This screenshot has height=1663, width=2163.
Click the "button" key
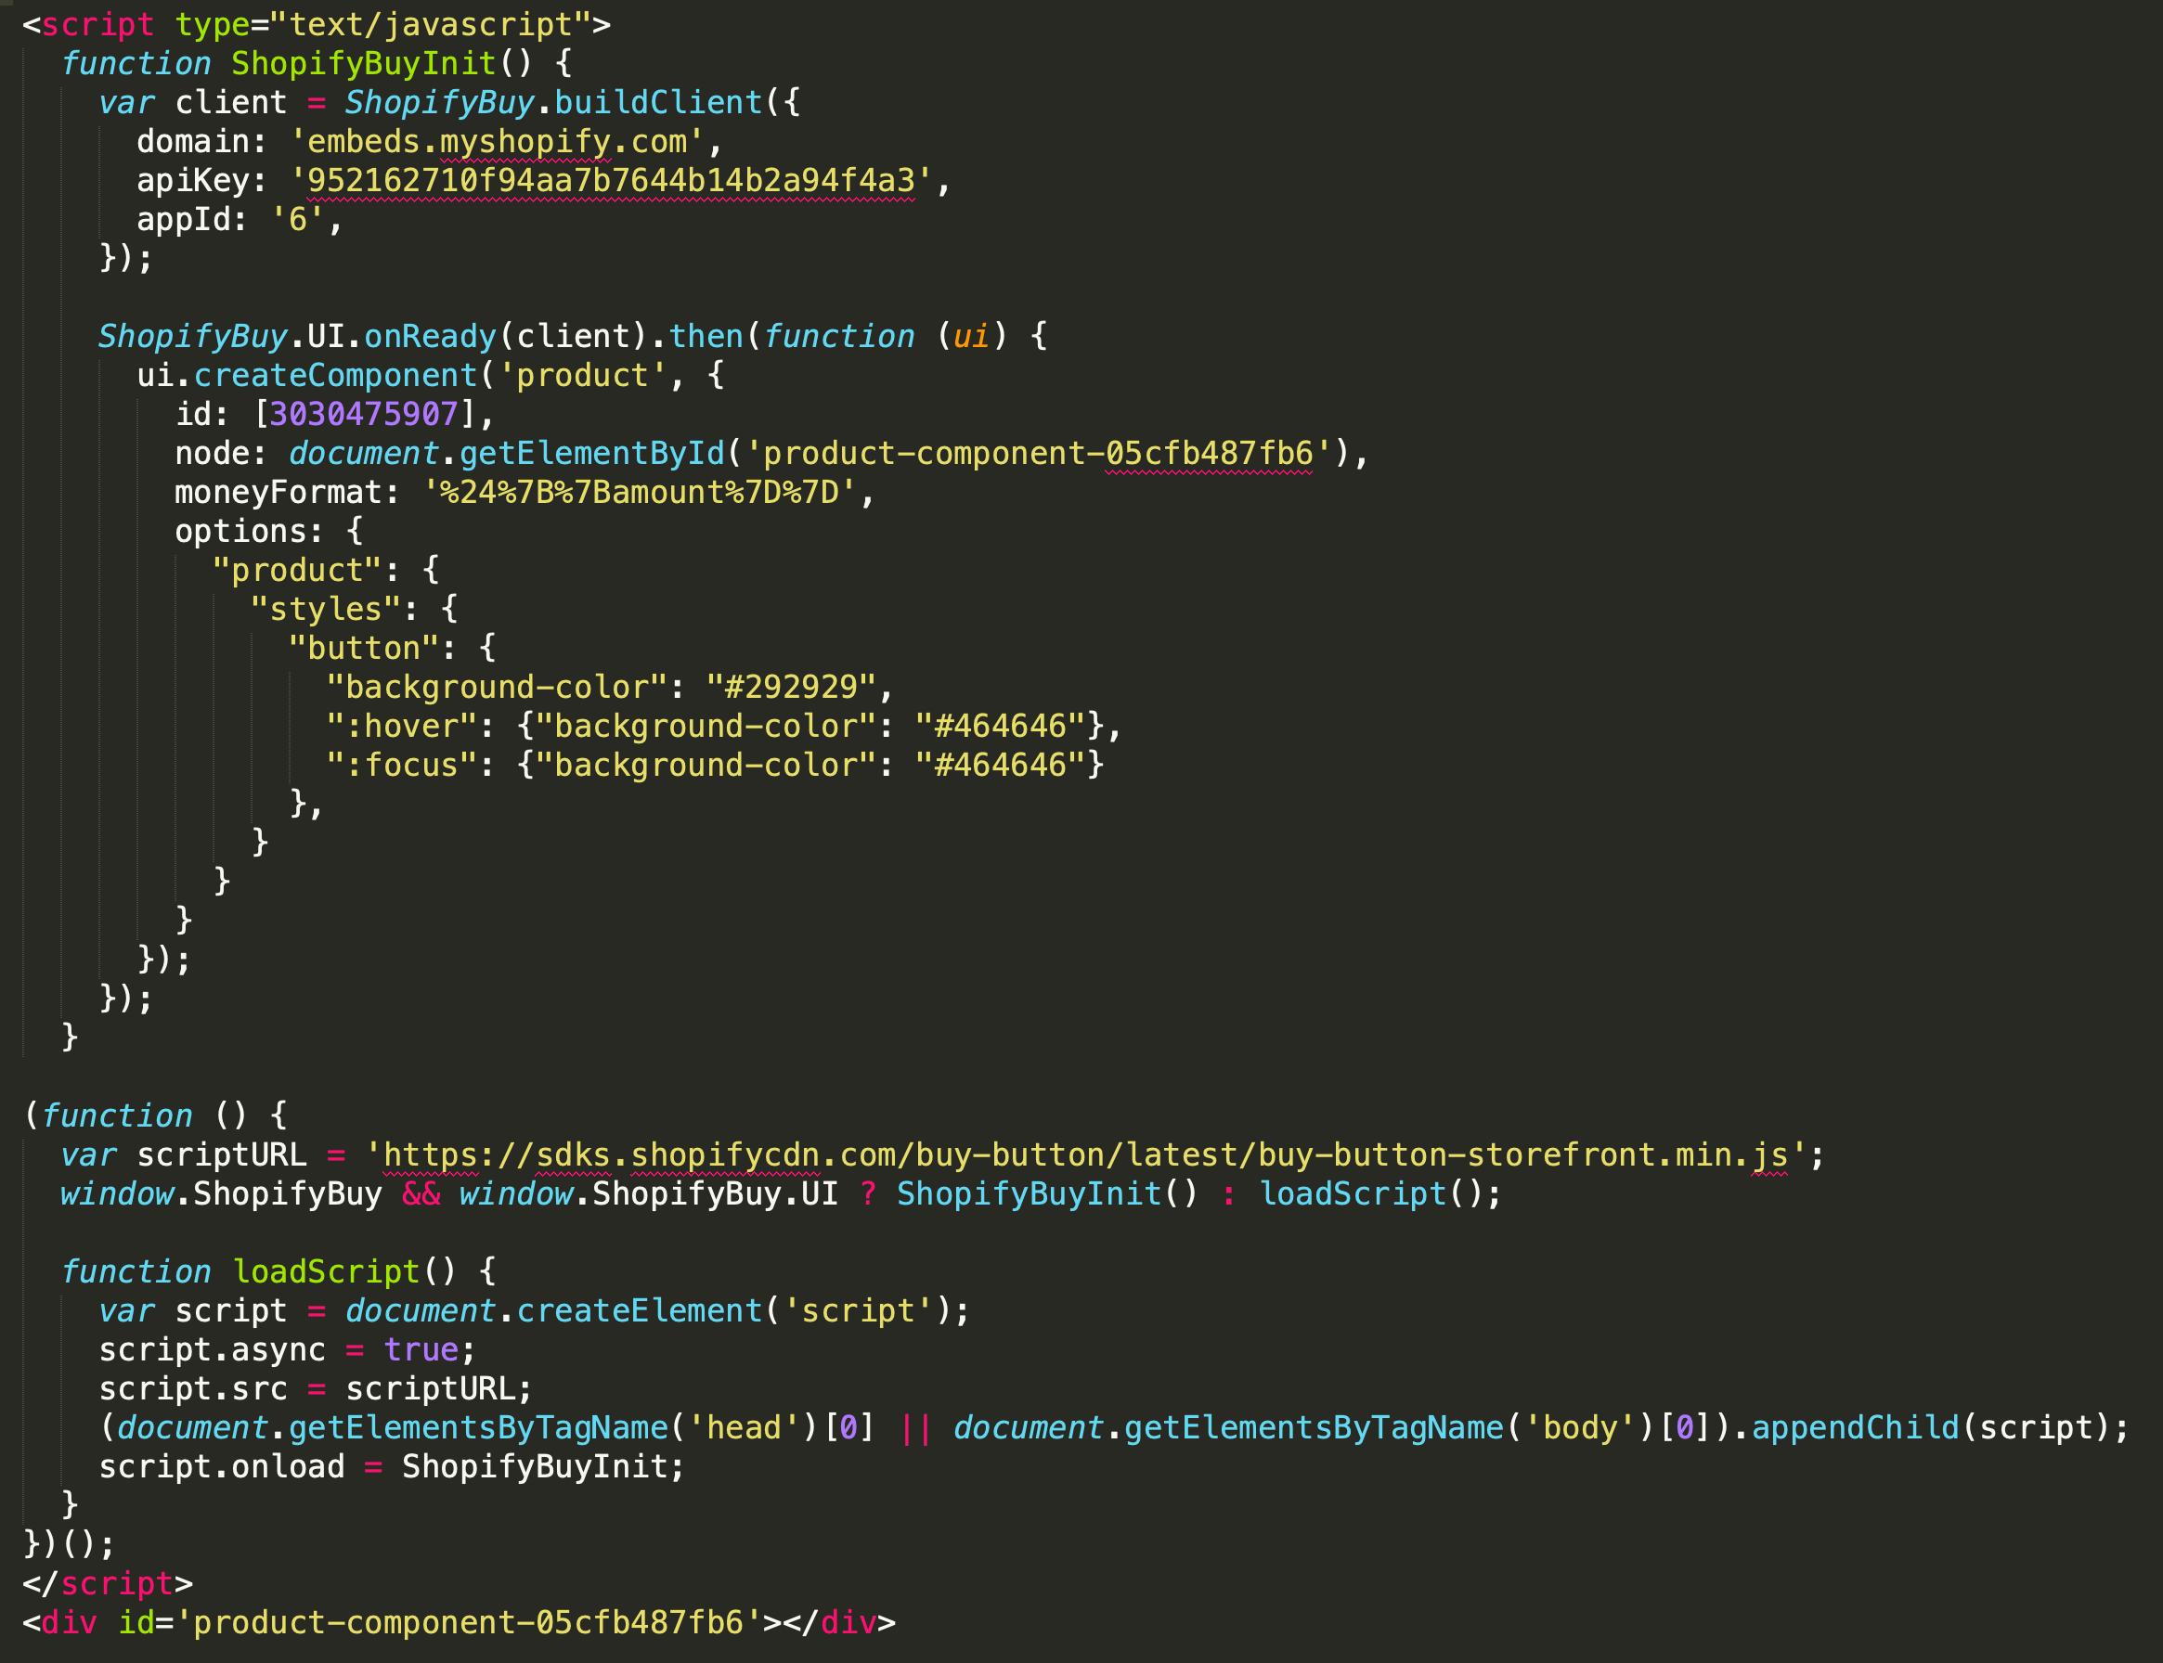click(363, 648)
